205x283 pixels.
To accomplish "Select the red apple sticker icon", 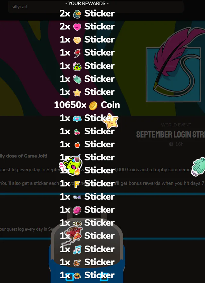I will coord(77,145).
